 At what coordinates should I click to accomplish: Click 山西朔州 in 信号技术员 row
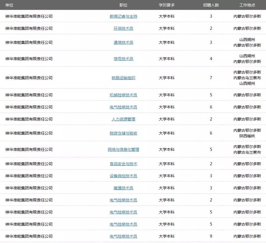(247, 56)
